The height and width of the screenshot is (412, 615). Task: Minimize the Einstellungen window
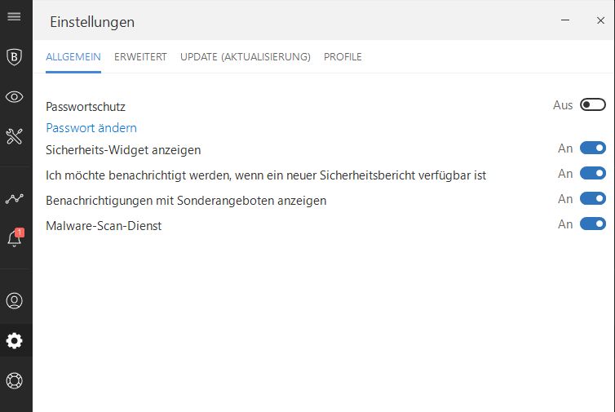coord(564,20)
